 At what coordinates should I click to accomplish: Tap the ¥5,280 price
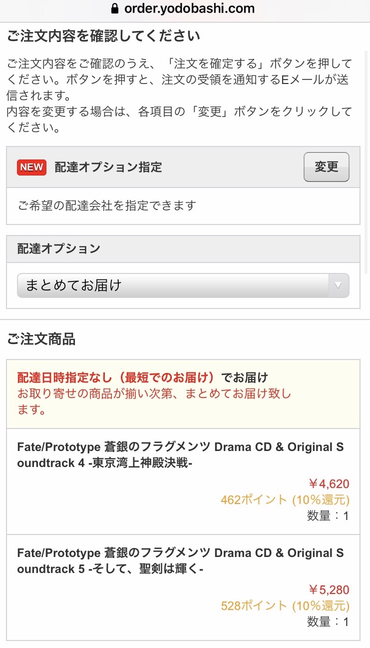coord(329,589)
